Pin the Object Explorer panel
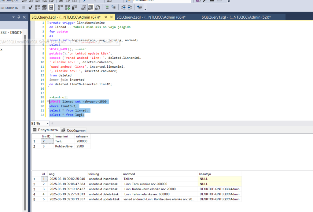 (19, 17)
